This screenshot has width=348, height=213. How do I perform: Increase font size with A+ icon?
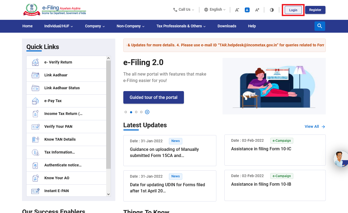257,10
